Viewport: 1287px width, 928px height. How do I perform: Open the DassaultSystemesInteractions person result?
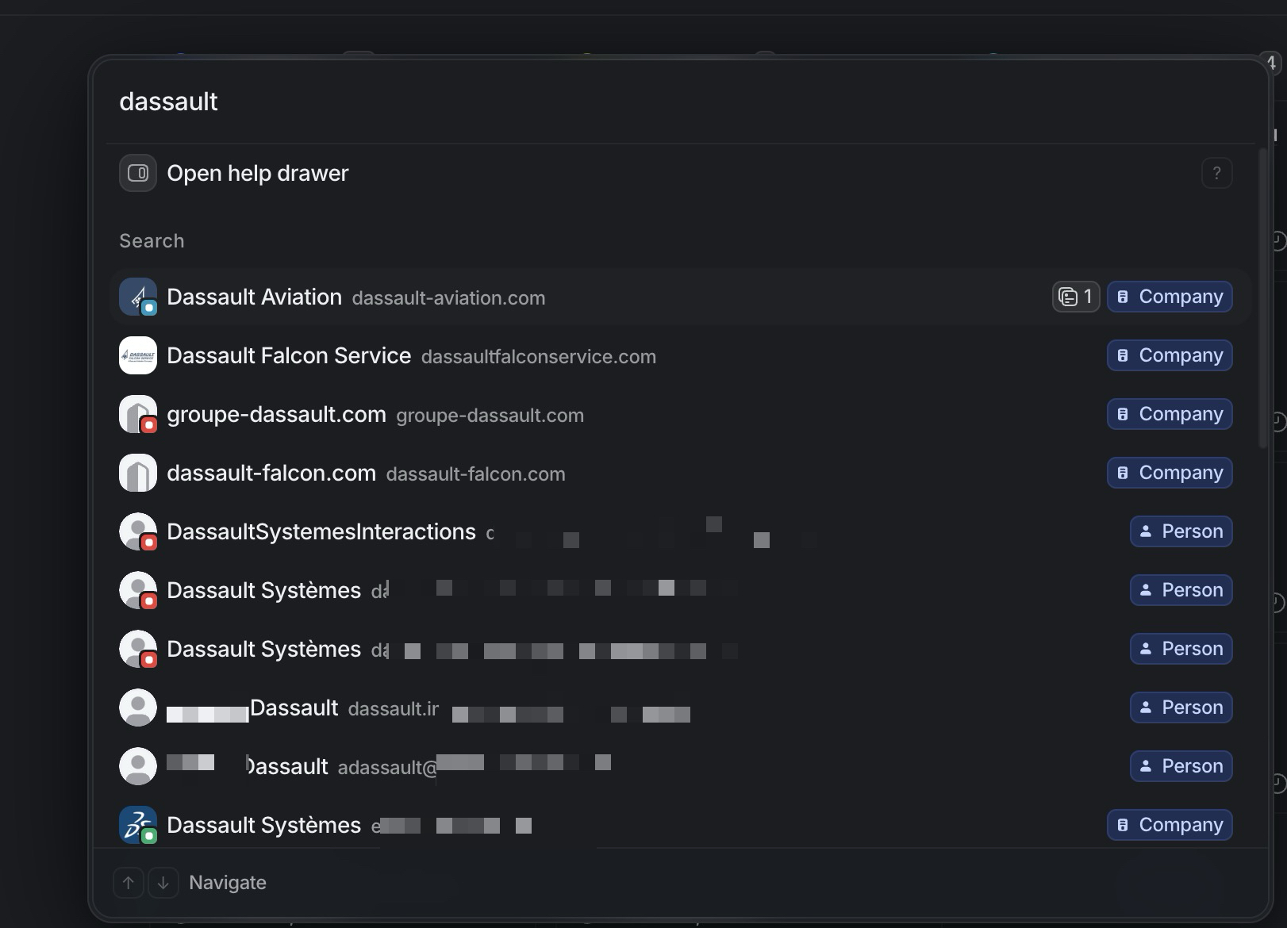pos(680,532)
